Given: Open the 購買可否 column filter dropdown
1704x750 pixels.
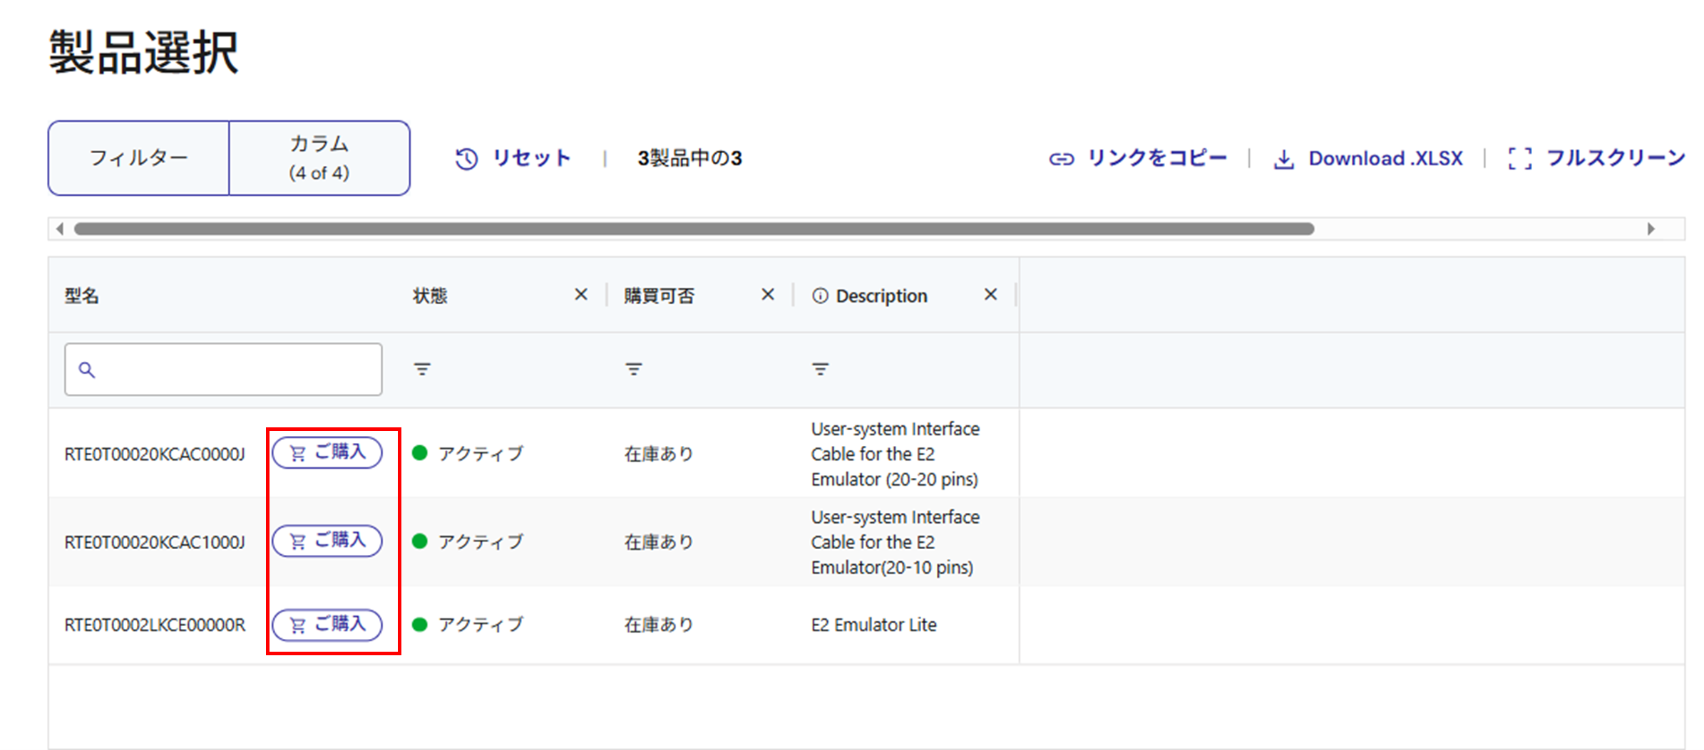Looking at the screenshot, I should click(x=633, y=369).
